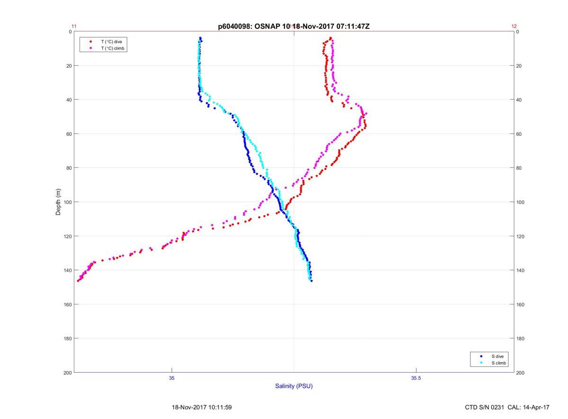Click the blue '35.5' salinity tick label
This screenshot has height=419, width=568.
[x=415, y=378]
